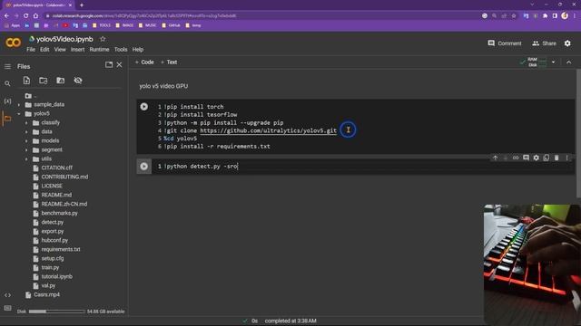Expand the classify folder
Screen dimensions: 581x326
tap(26, 123)
